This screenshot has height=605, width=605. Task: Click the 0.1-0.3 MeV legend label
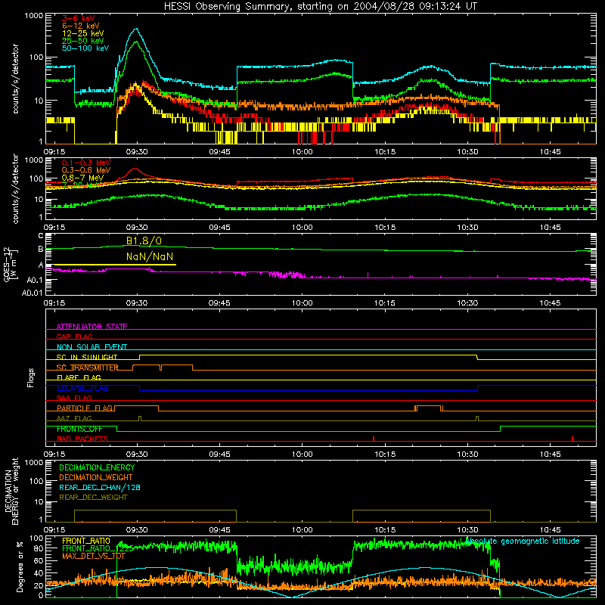[x=86, y=163]
